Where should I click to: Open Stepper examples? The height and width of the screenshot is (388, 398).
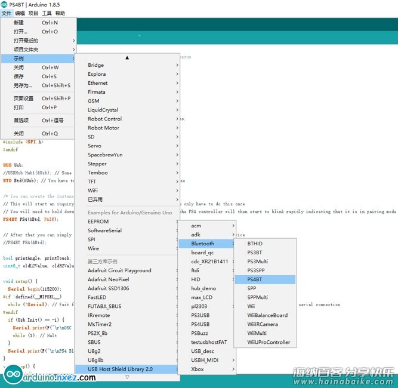128,164
